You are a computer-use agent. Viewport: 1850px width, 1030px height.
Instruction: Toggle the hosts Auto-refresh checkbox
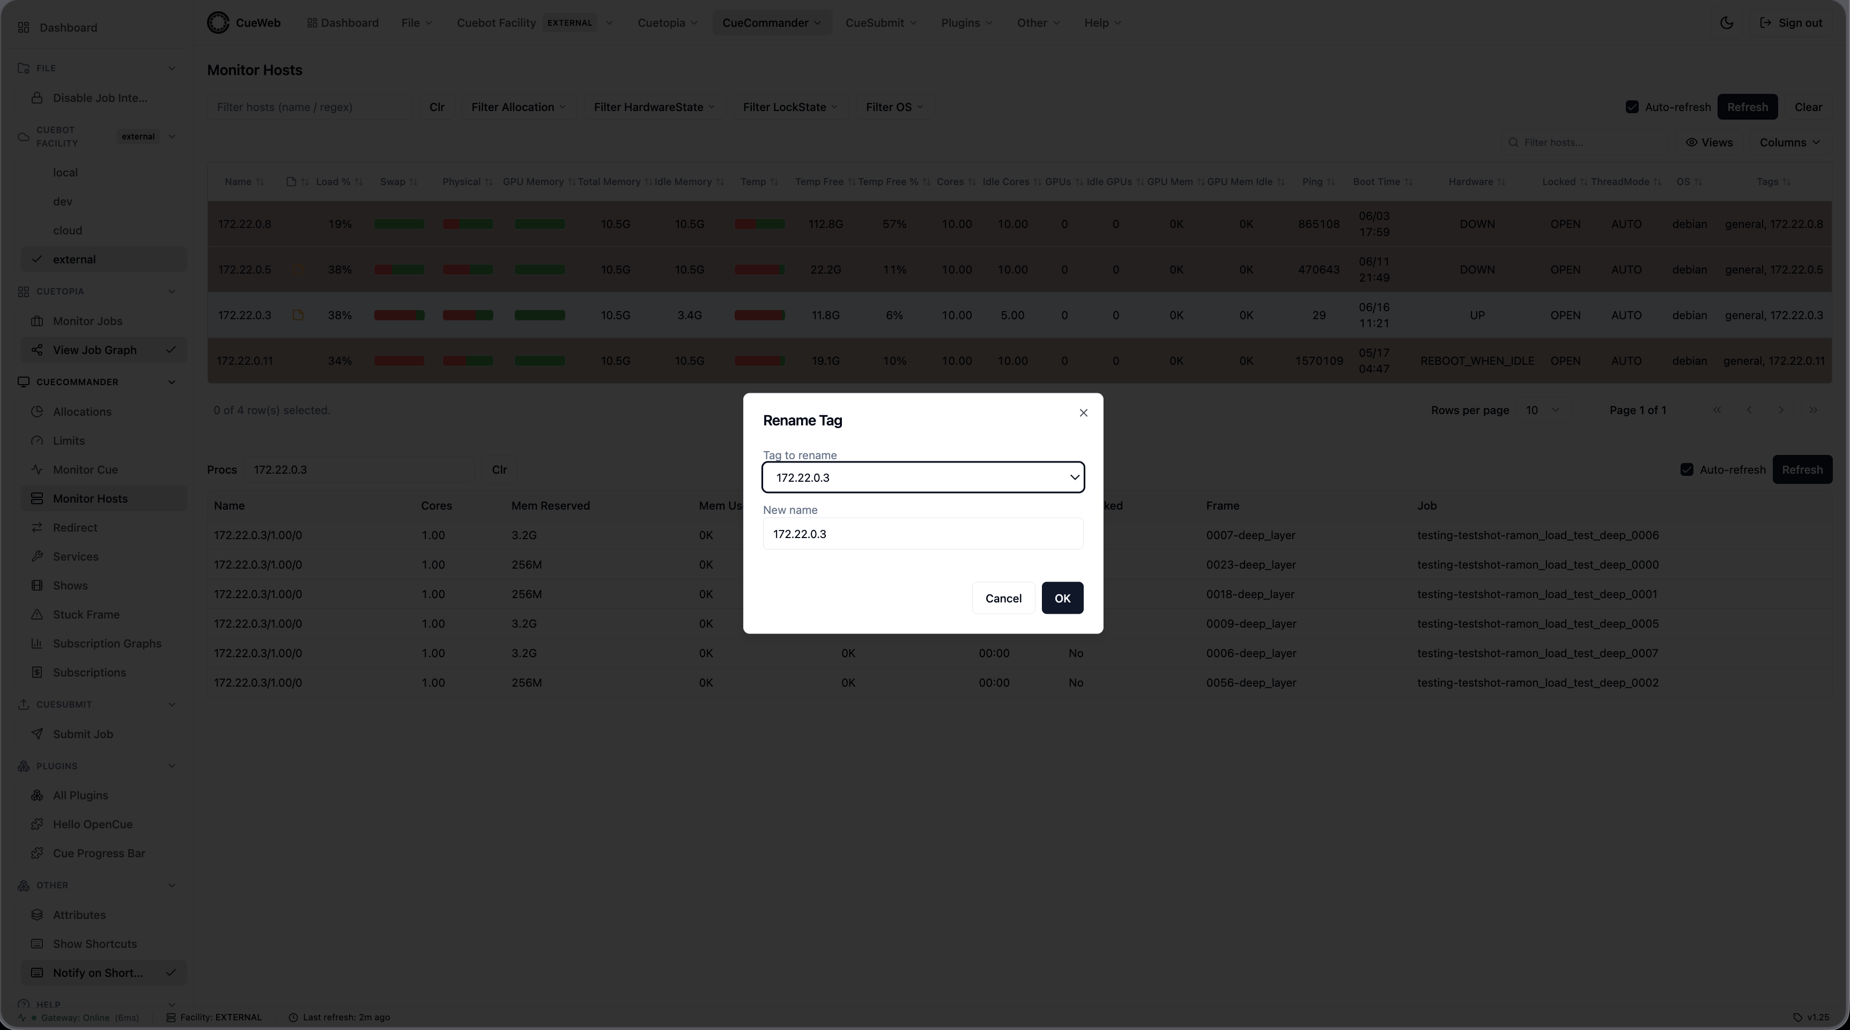1632,107
